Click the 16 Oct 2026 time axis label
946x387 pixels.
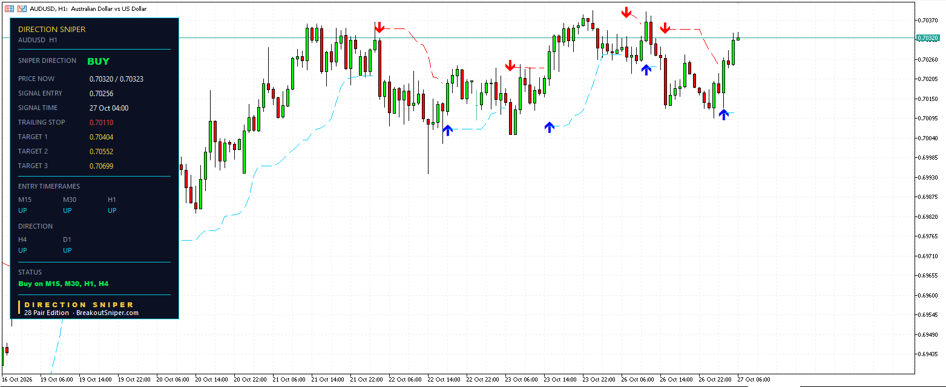[16, 380]
